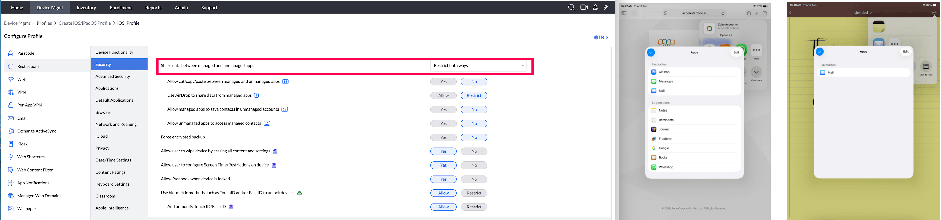Open the Apple Intelligence restrictions category
This screenshot has width=941, height=220.
[x=119, y=208]
